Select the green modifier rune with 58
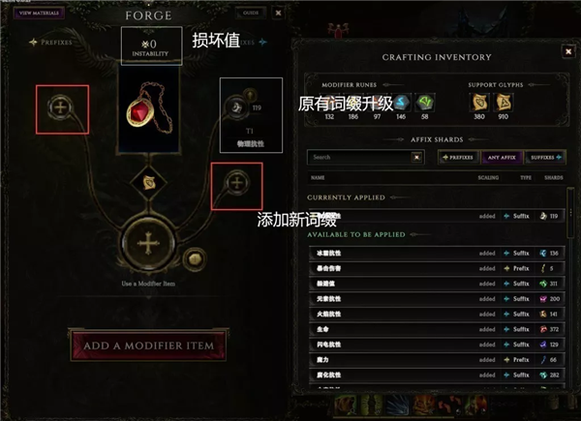The height and width of the screenshot is (421, 581). 425,103
